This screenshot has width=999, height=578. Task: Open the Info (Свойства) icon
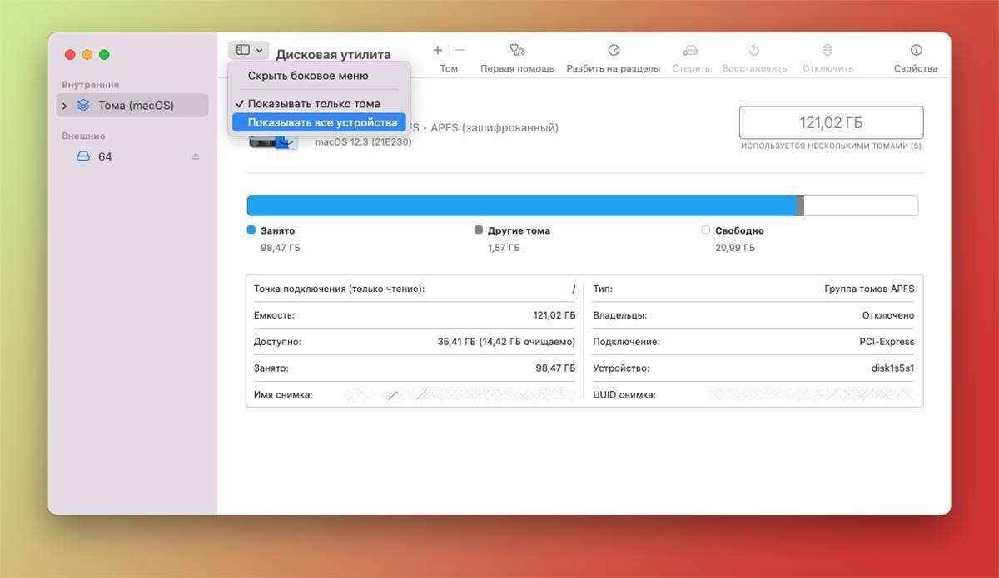(916, 51)
